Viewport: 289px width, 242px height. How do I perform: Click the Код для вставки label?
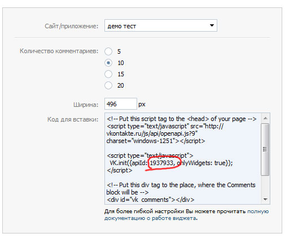pos(73,119)
